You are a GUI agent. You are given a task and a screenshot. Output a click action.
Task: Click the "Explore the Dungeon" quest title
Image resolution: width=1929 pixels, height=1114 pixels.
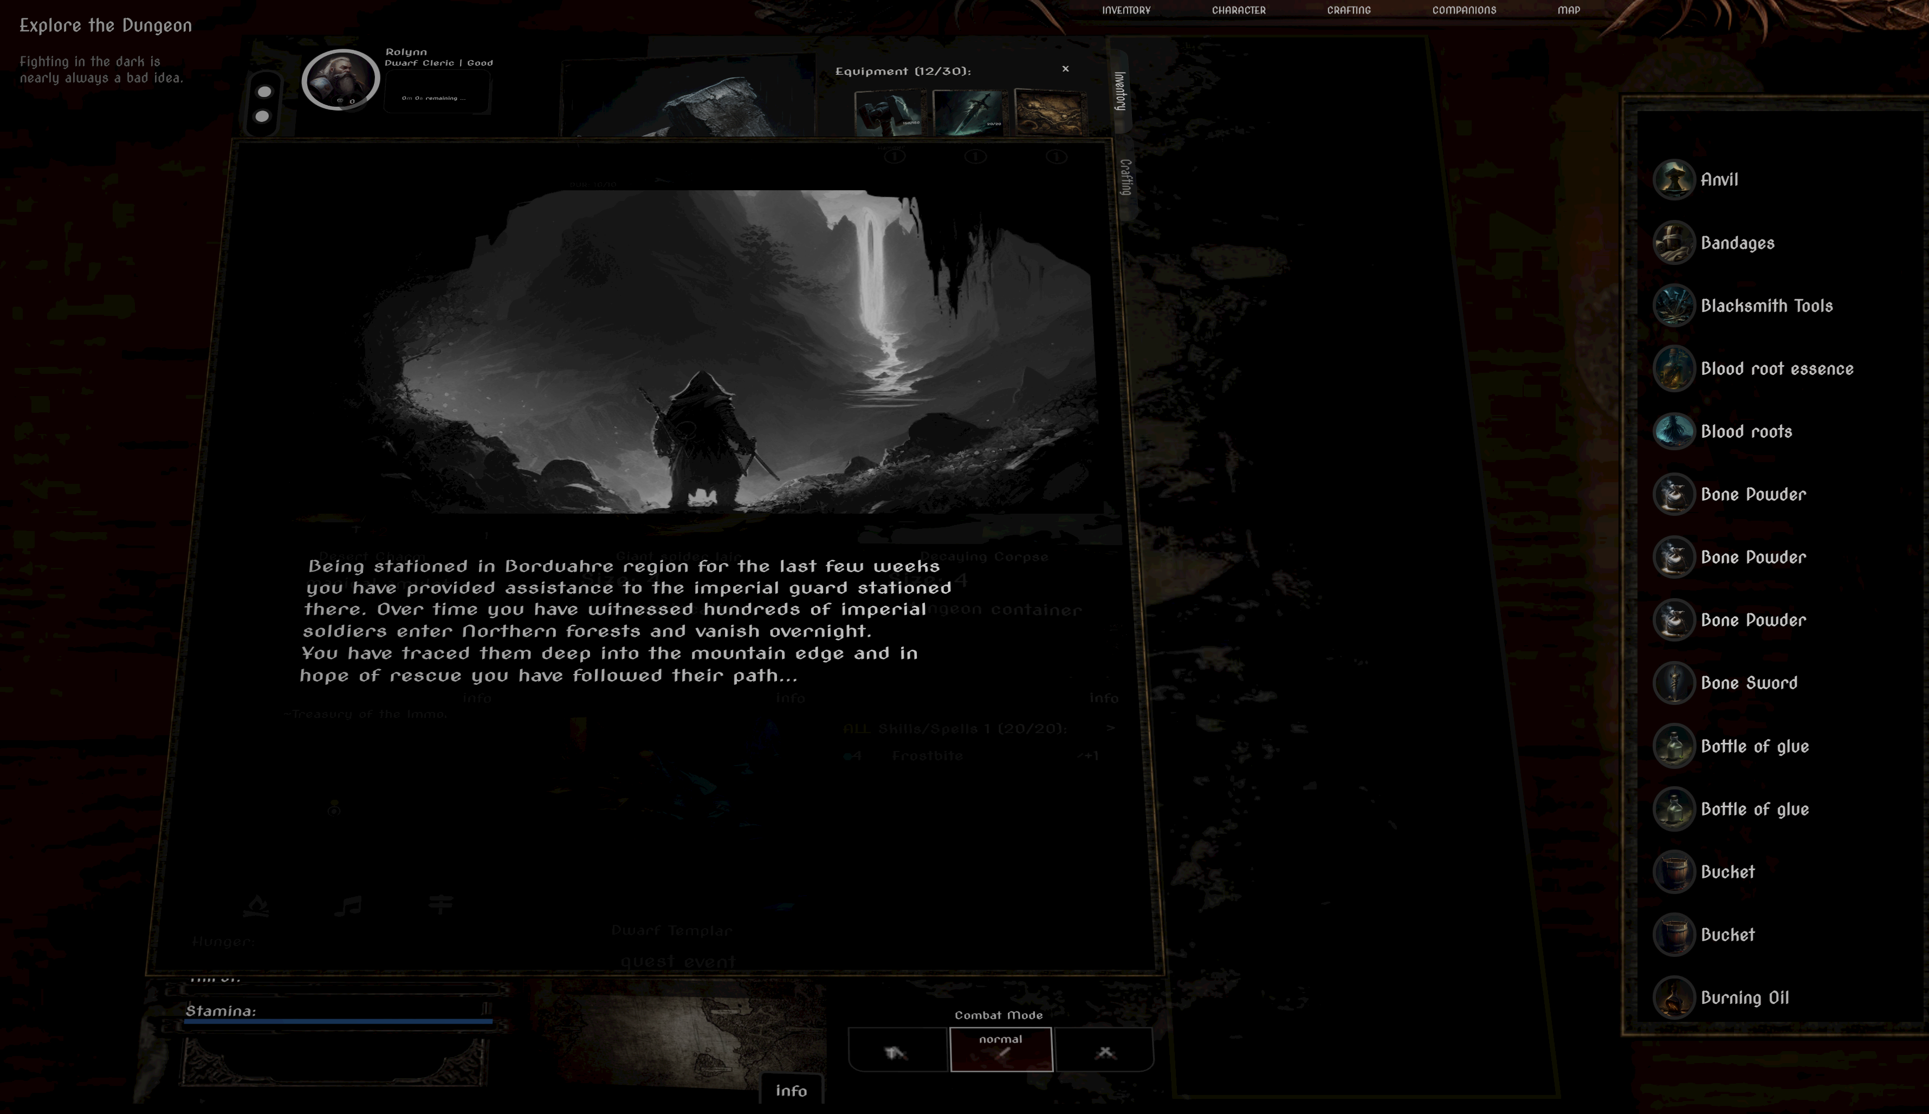[x=106, y=25]
